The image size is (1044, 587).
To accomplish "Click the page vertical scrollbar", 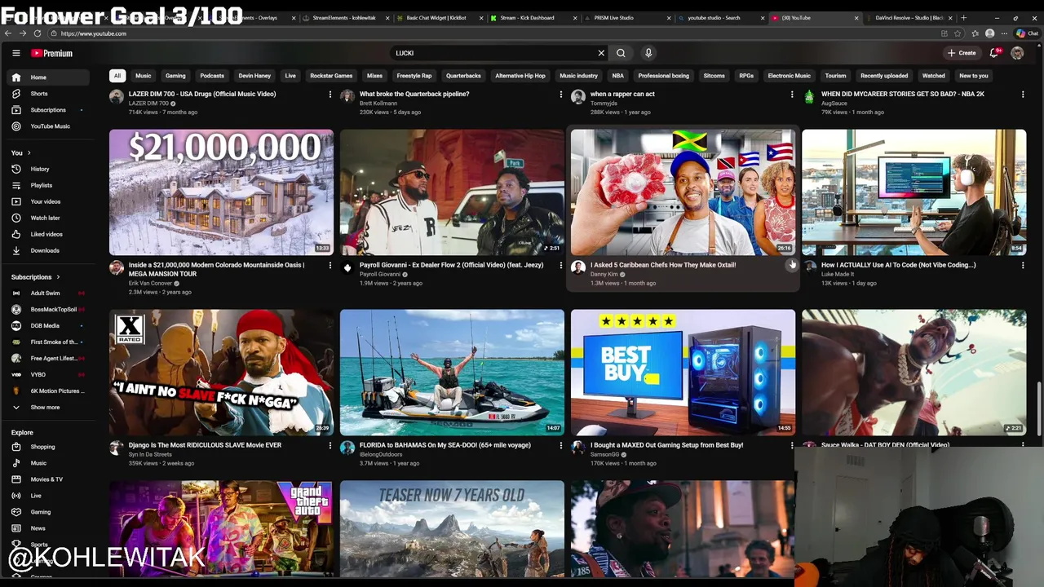I will [1038, 408].
